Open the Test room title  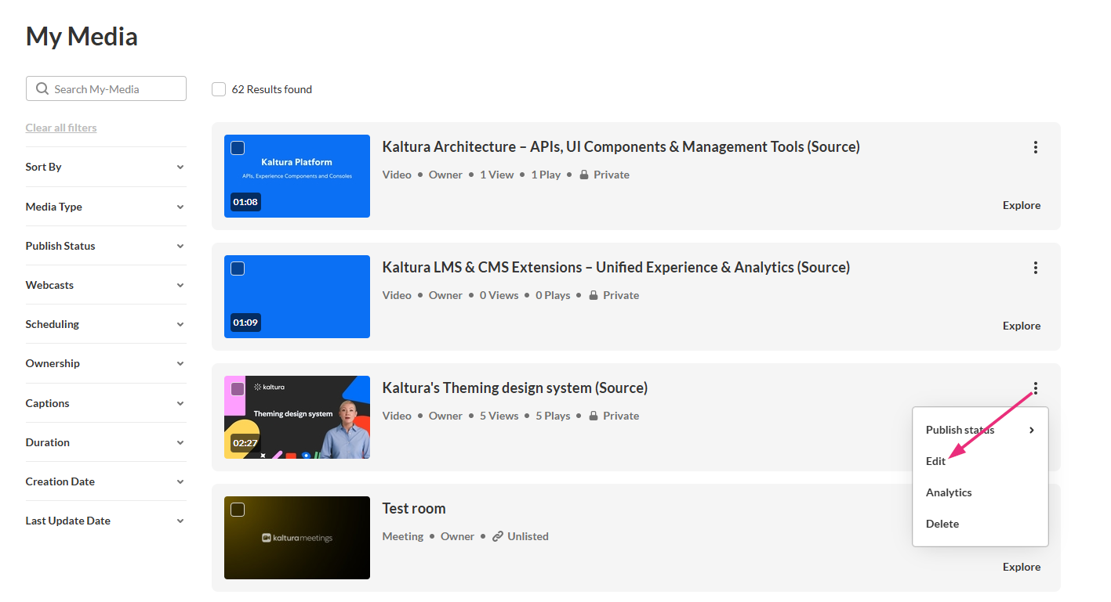(414, 508)
